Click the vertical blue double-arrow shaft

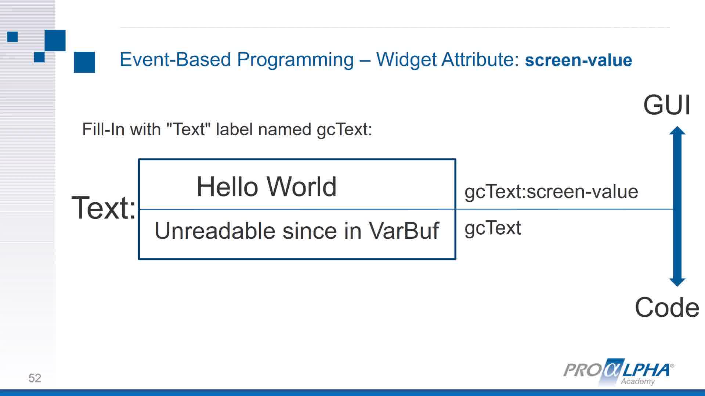677,206
